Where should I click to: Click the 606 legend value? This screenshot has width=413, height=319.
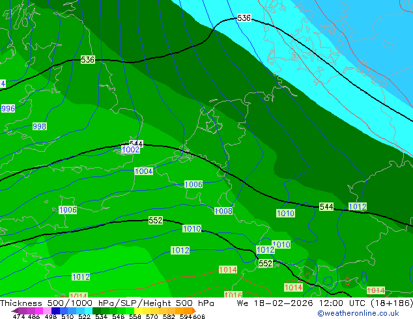click(199, 316)
